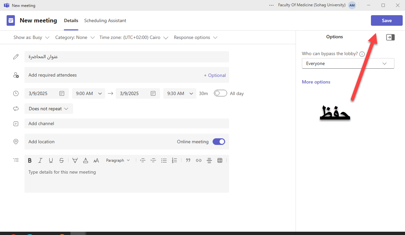Viewport: 405px width, 235px height.
Task: Insert a numbered list
Action: coord(175,160)
